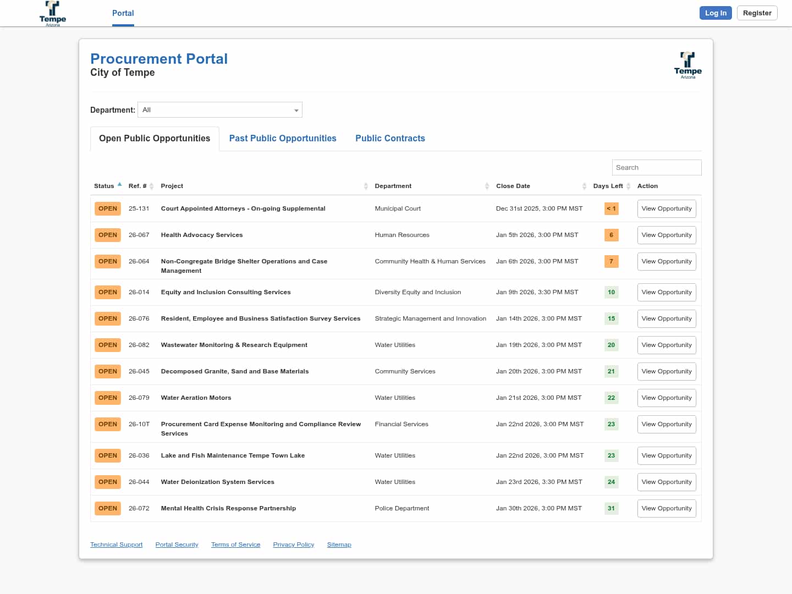792x594 pixels.
Task: Sort by Days Left column arrows
Action: pyautogui.click(x=628, y=186)
